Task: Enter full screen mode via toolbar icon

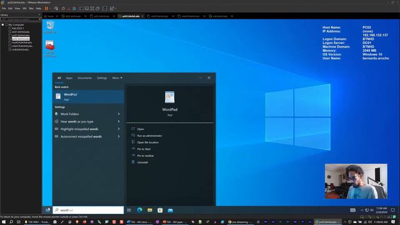Action: [92, 8]
